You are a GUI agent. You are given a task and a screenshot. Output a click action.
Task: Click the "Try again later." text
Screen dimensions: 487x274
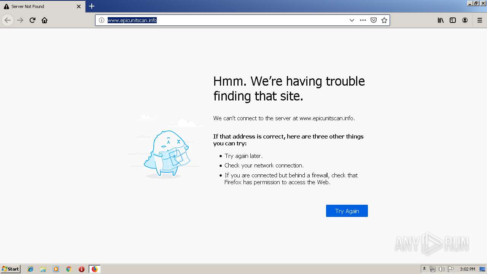(243, 156)
